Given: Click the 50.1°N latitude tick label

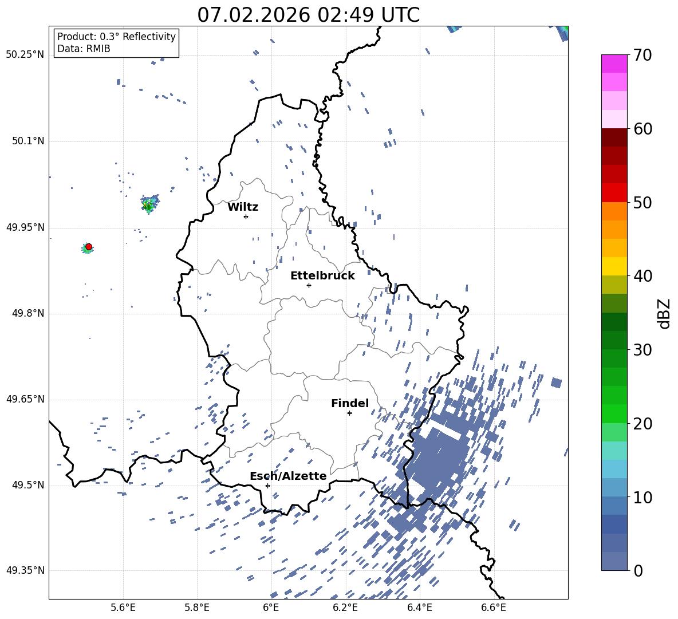Looking at the screenshot, I should (x=28, y=141).
